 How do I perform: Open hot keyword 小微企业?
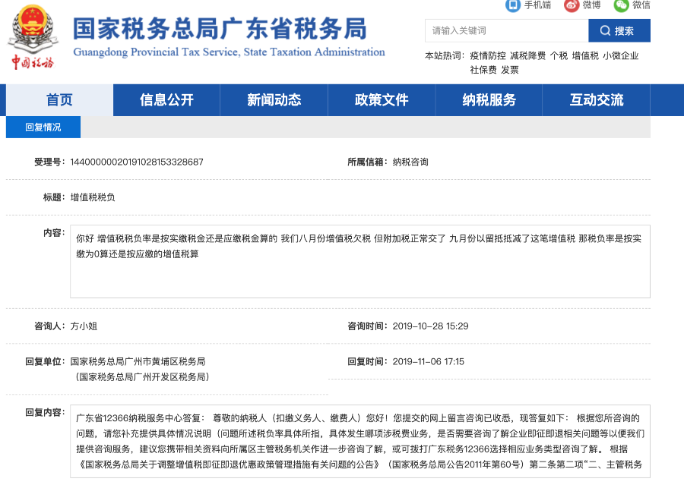tap(621, 55)
